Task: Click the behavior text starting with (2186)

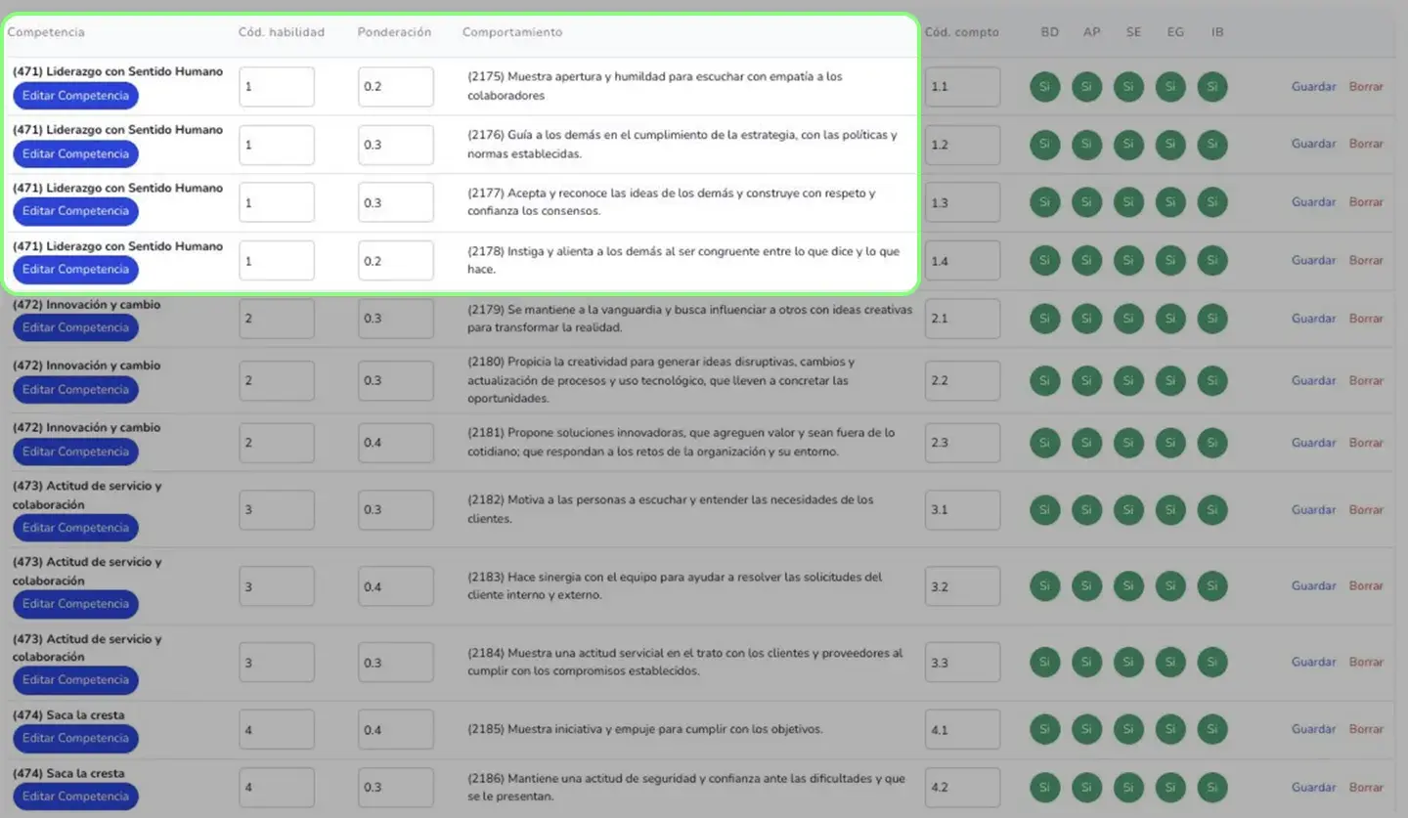Action: tap(686, 788)
